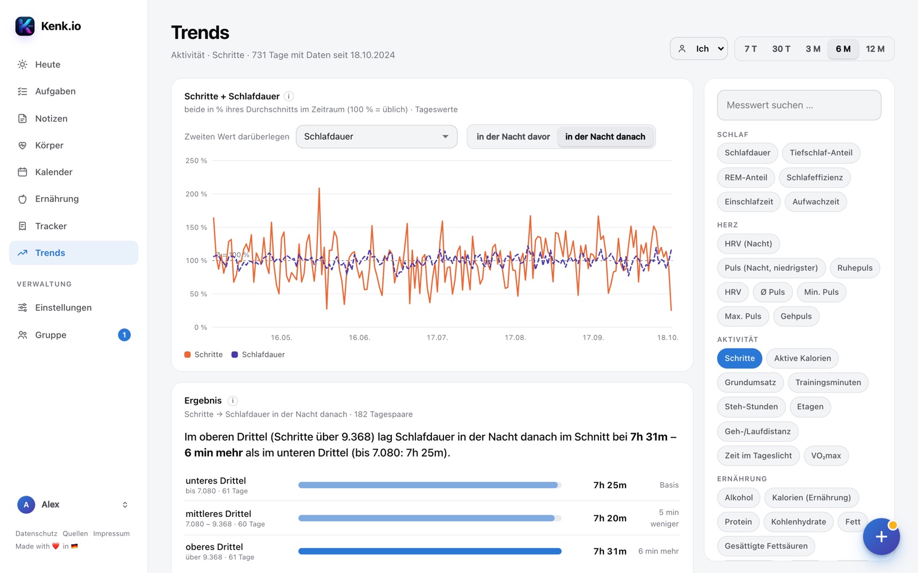Toggle the Schlafdauer legend swatch
The width and height of the screenshot is (918, 573).
[235, 355]
